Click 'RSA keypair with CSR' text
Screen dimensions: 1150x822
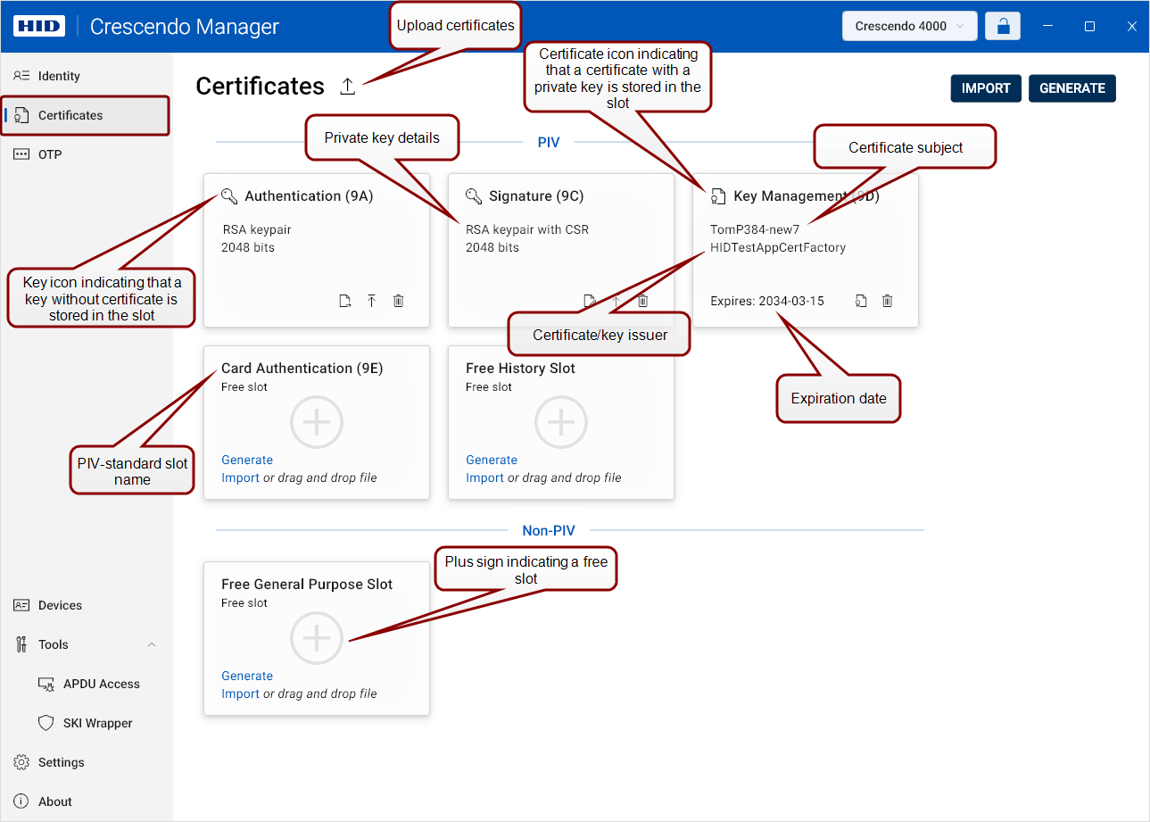click(527, 229)
